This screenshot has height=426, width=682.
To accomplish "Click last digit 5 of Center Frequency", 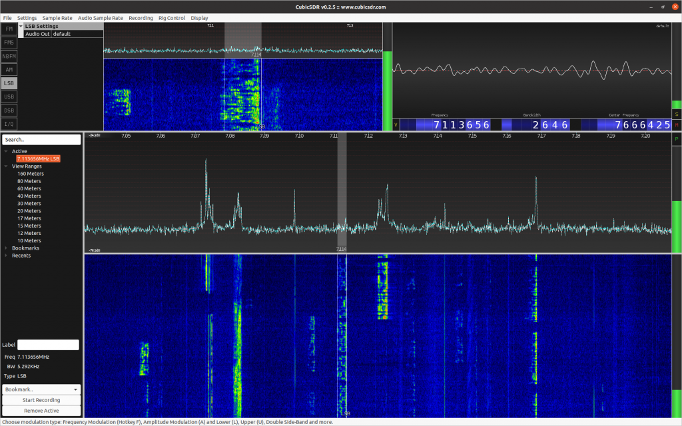I will pos(667,125).
